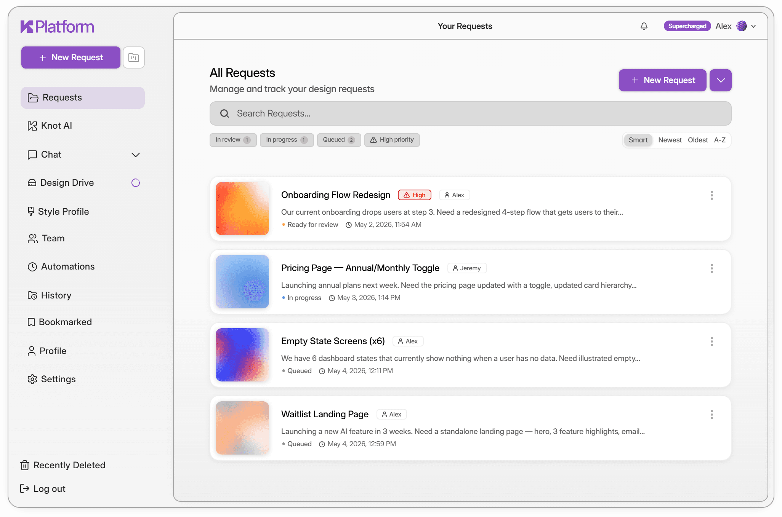
Task: Open Settings page
Action: click(x=83, y=379)
